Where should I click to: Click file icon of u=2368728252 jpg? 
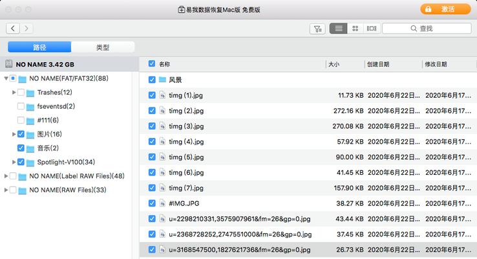tap(162, 234)
